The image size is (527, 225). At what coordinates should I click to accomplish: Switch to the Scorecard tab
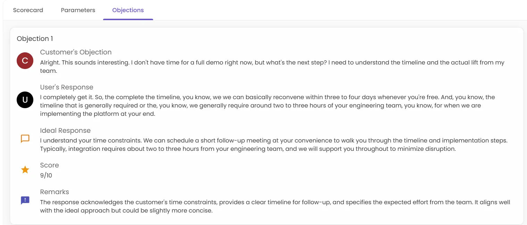(x=28, y=10)
